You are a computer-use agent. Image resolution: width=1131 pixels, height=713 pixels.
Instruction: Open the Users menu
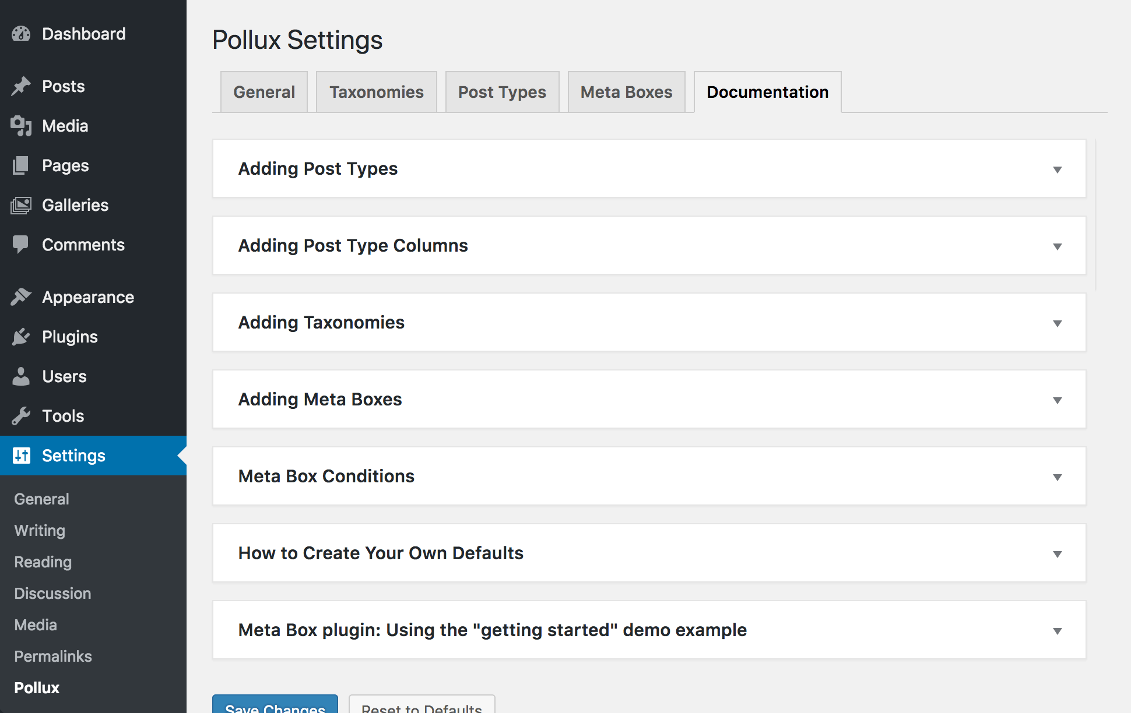point(93,376)
